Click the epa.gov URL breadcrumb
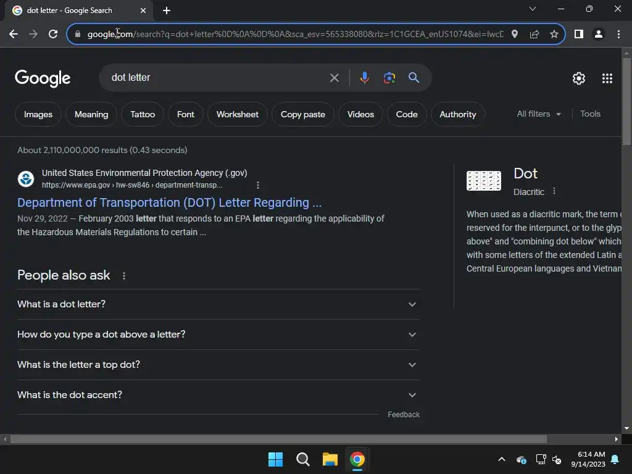632x474 pixels. coord(132,185)
